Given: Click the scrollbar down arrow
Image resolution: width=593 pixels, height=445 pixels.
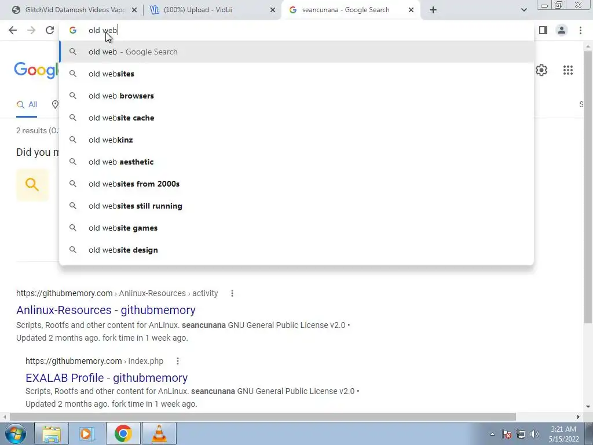Looking at the screenshot, I should 587,407.
